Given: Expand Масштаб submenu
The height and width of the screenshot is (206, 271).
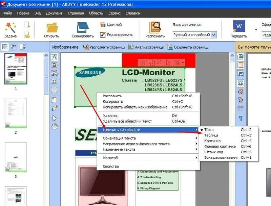Looking at the screenshot, I should coord(148,158).
